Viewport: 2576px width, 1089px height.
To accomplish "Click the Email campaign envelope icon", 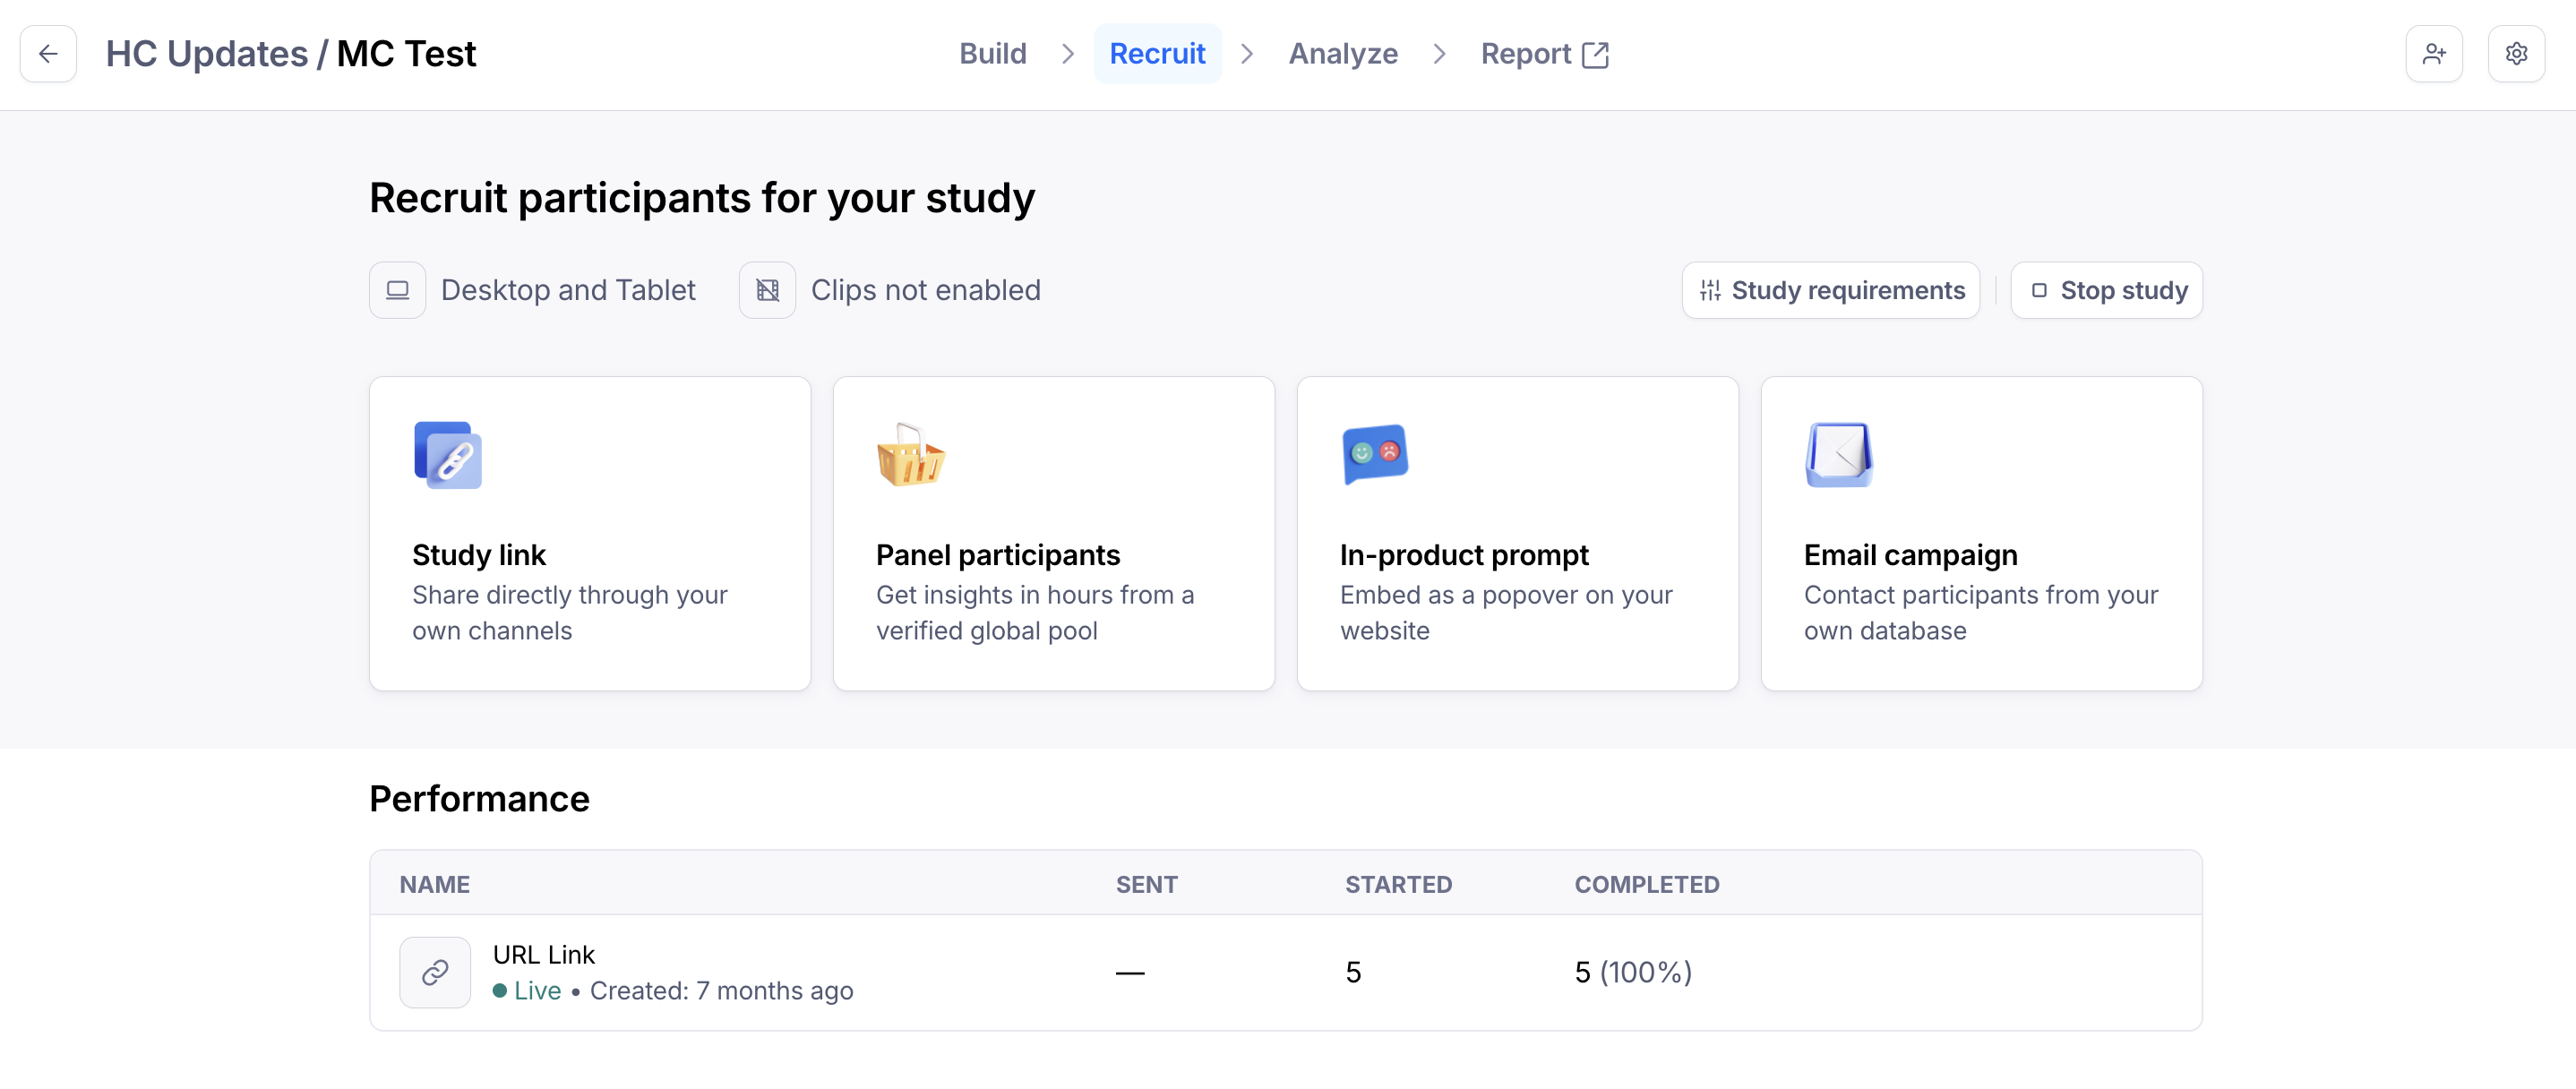I will point(1839,455).
